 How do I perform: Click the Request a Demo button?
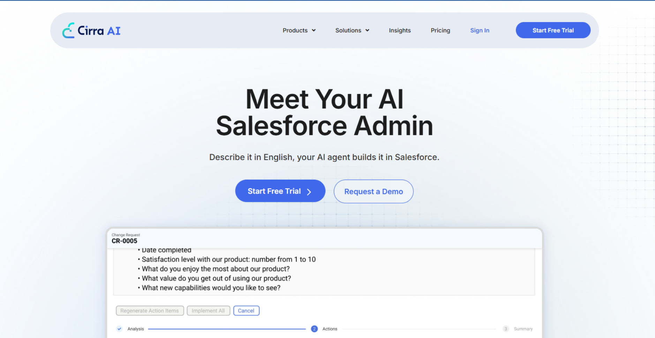pos(374,191)
